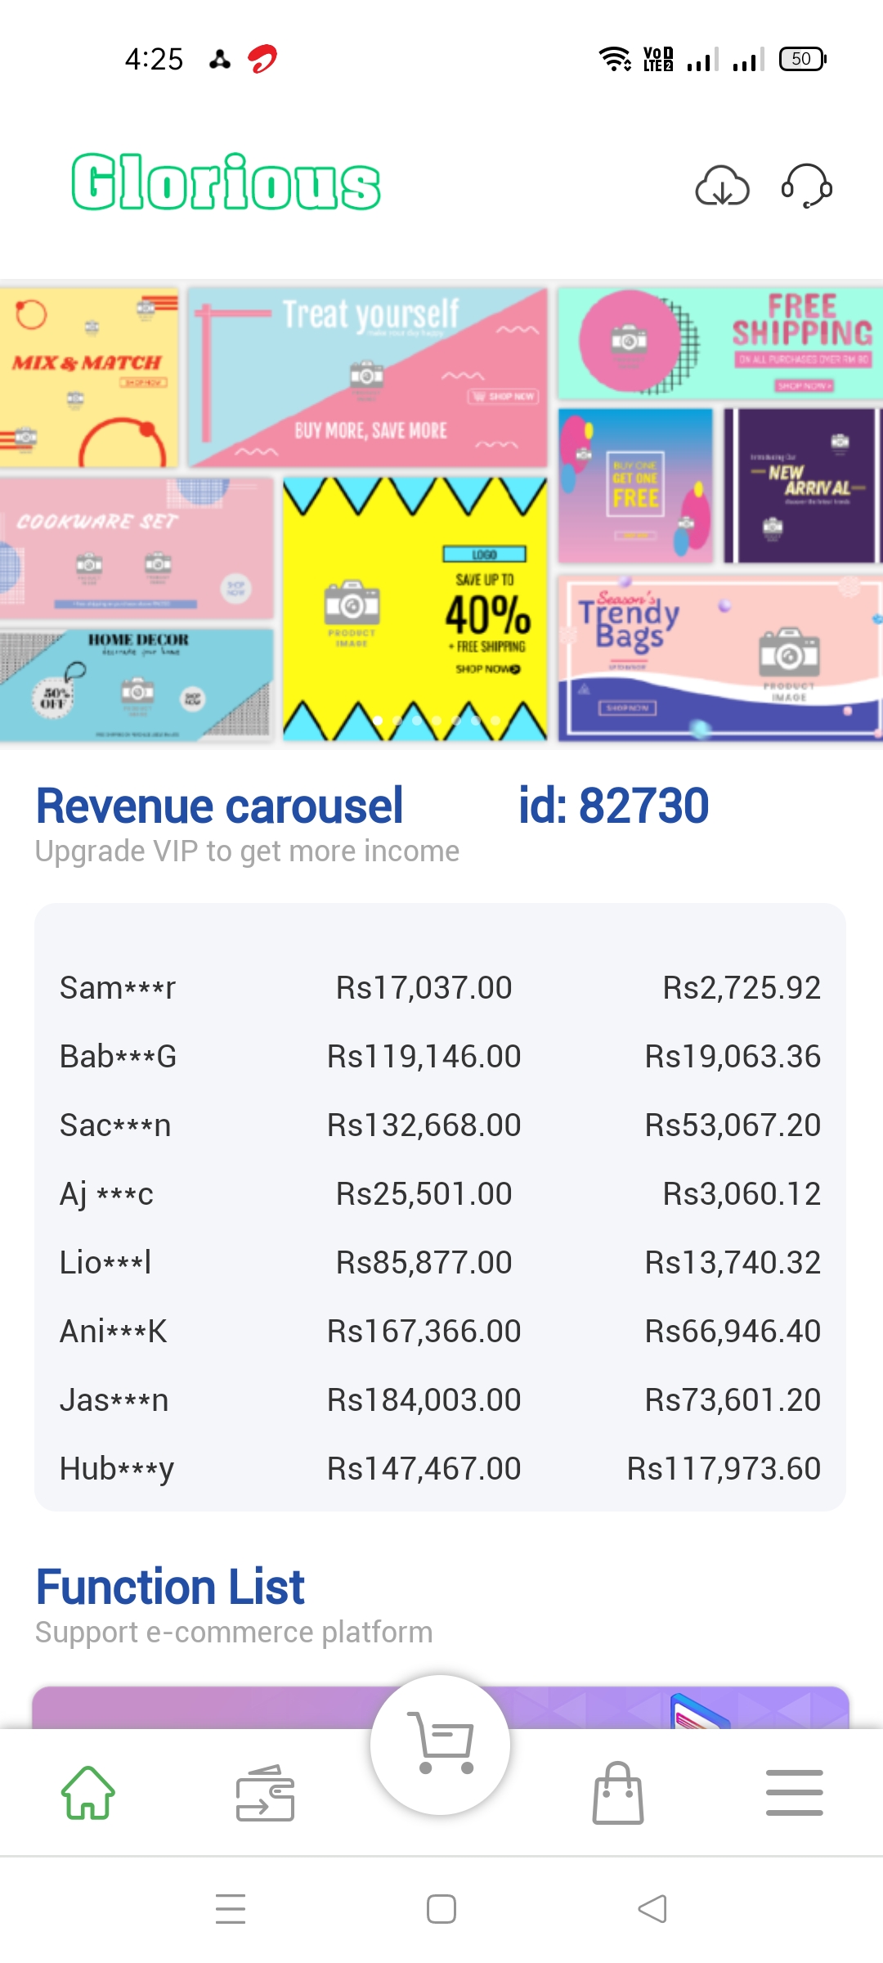The width and height of the screenshot is (883, 1963).
Task: Select the Ani***K revenue row
Action: click(x=440, y=1332)
